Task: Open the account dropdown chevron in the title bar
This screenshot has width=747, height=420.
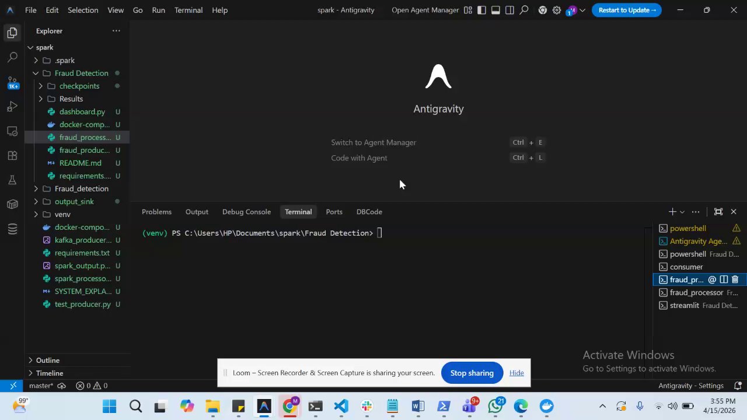Action: [x=582, y=10]
